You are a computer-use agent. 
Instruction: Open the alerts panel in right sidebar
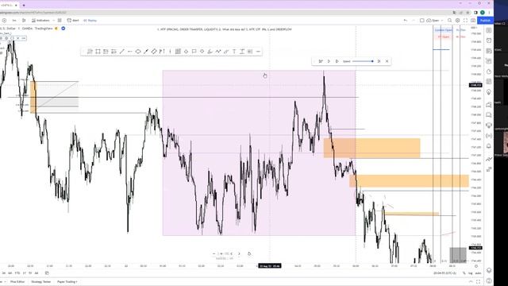pos(489,41)
